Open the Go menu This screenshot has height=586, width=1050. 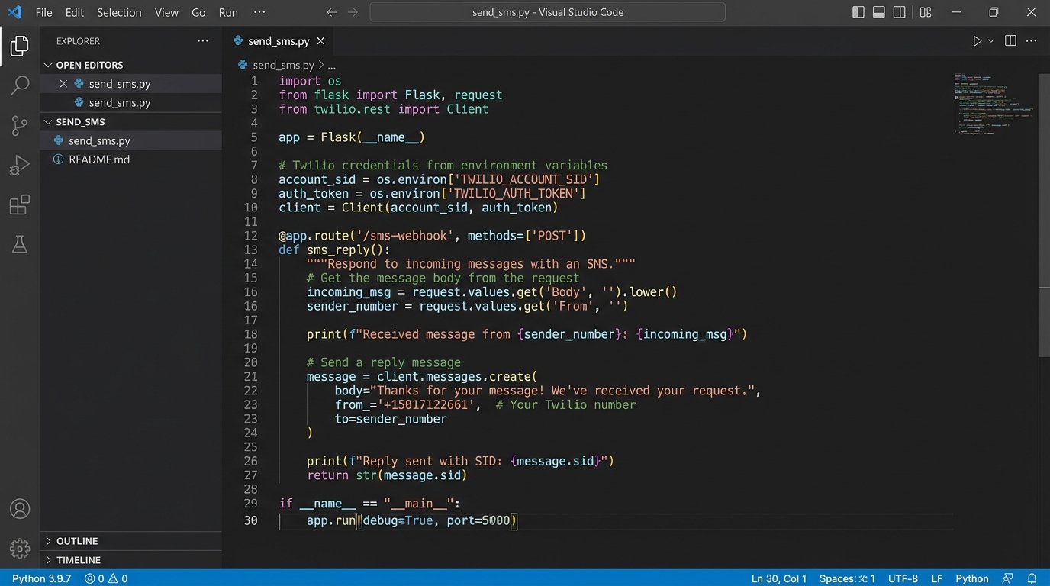coord(198,12)
